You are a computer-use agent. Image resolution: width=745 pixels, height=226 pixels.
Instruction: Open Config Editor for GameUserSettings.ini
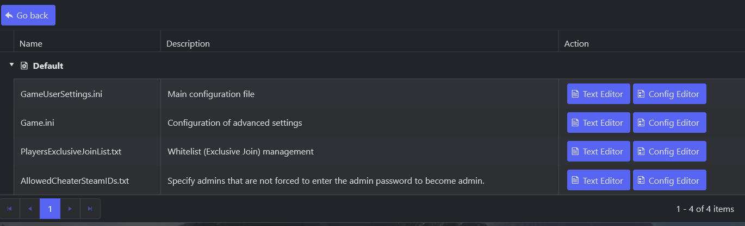coord(669,94)
